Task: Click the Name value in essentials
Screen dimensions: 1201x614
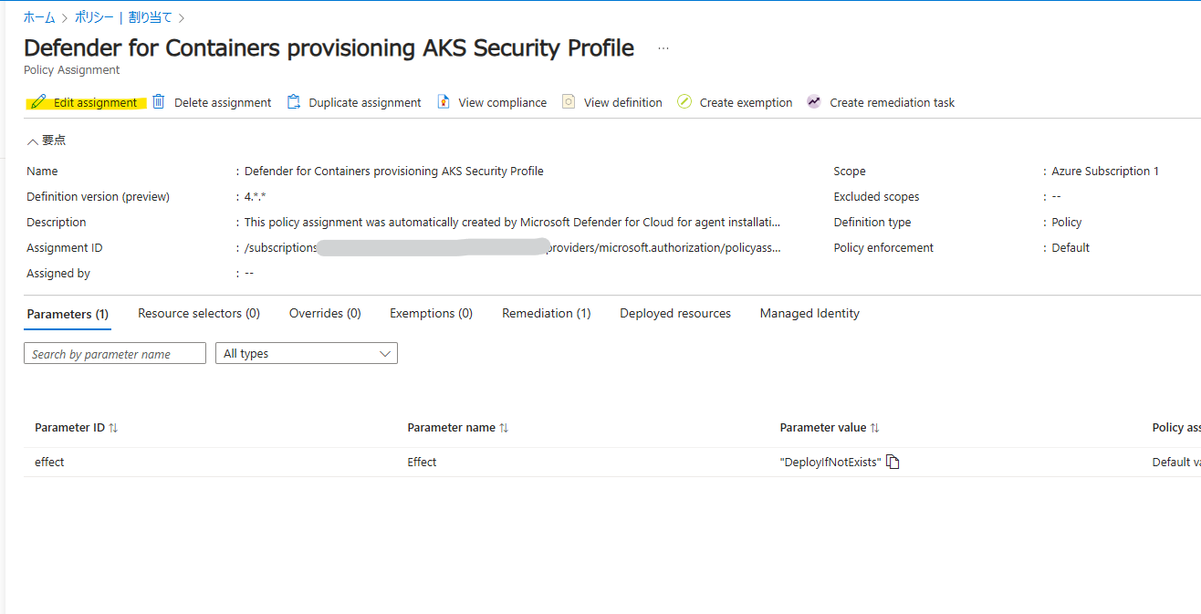Action: coord(394,171)
